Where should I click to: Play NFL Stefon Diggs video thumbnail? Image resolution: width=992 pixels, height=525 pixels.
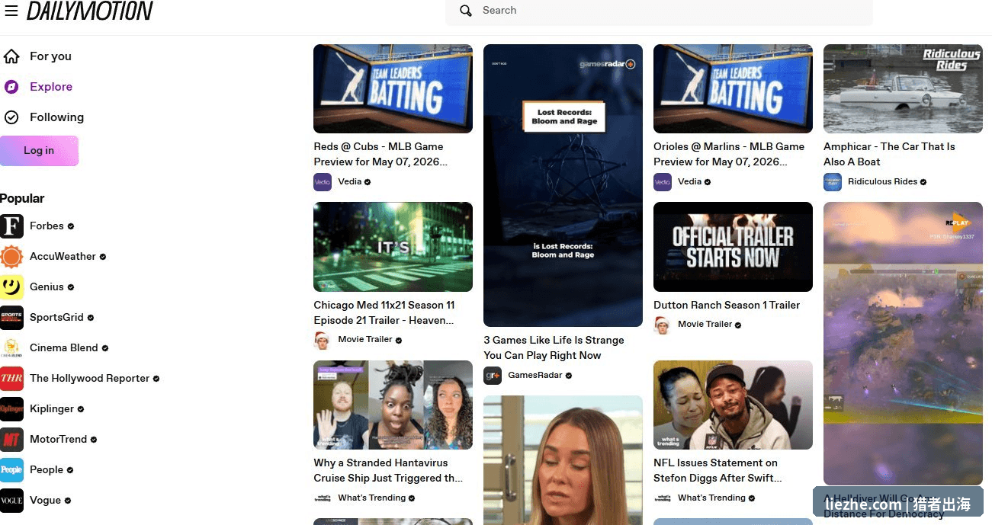[733, 405]
